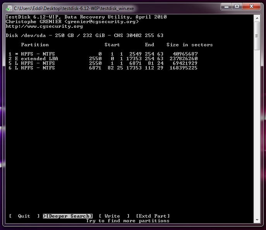Choose the Deeper Search option
This screenshot has width=266, height=230.
pos(68,216)
